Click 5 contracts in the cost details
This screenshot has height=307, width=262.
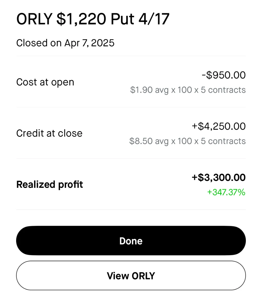(x=223, y=90)
